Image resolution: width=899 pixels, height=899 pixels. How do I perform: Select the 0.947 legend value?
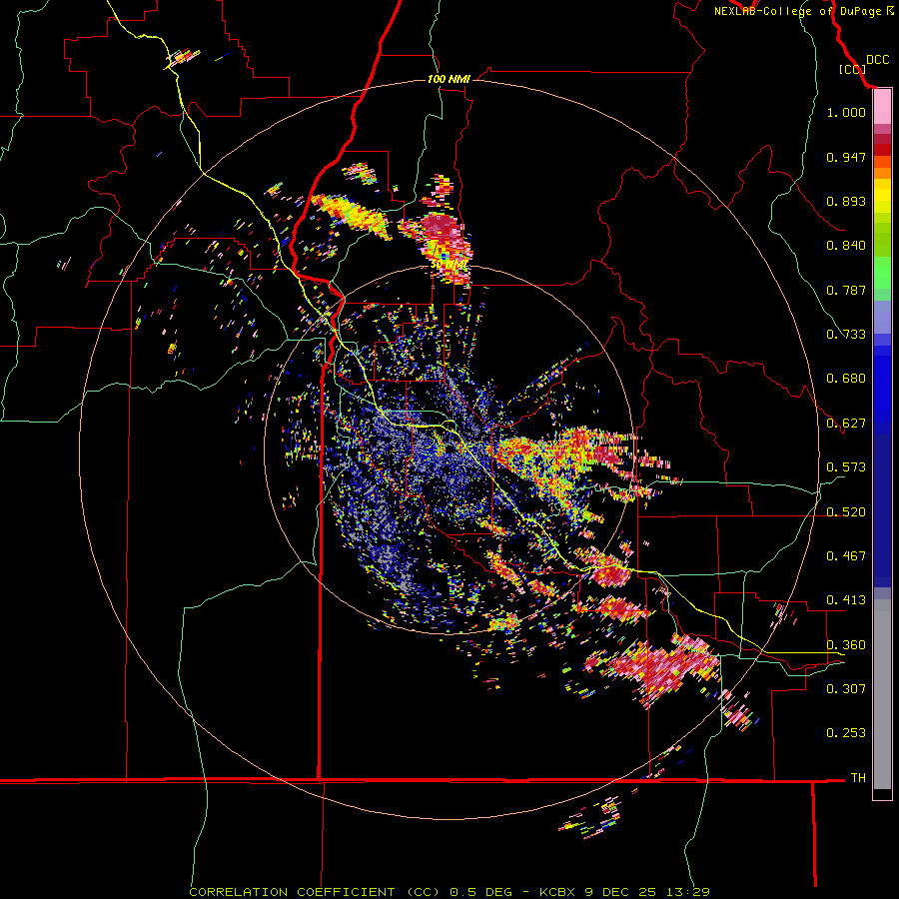tap(846, 157)
